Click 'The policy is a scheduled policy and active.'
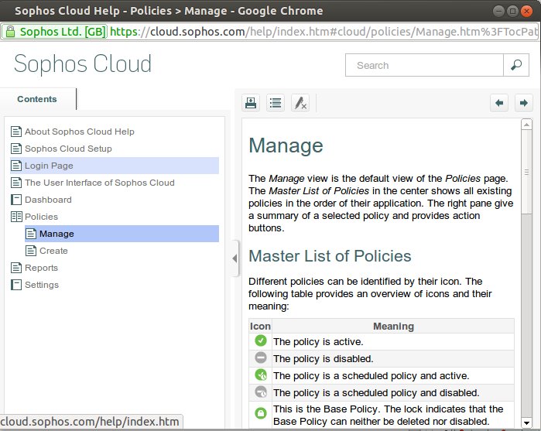Viewport: 541px width, 431px height. 372,375
